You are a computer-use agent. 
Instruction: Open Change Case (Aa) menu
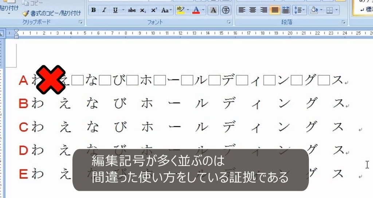tap(166, 10)
